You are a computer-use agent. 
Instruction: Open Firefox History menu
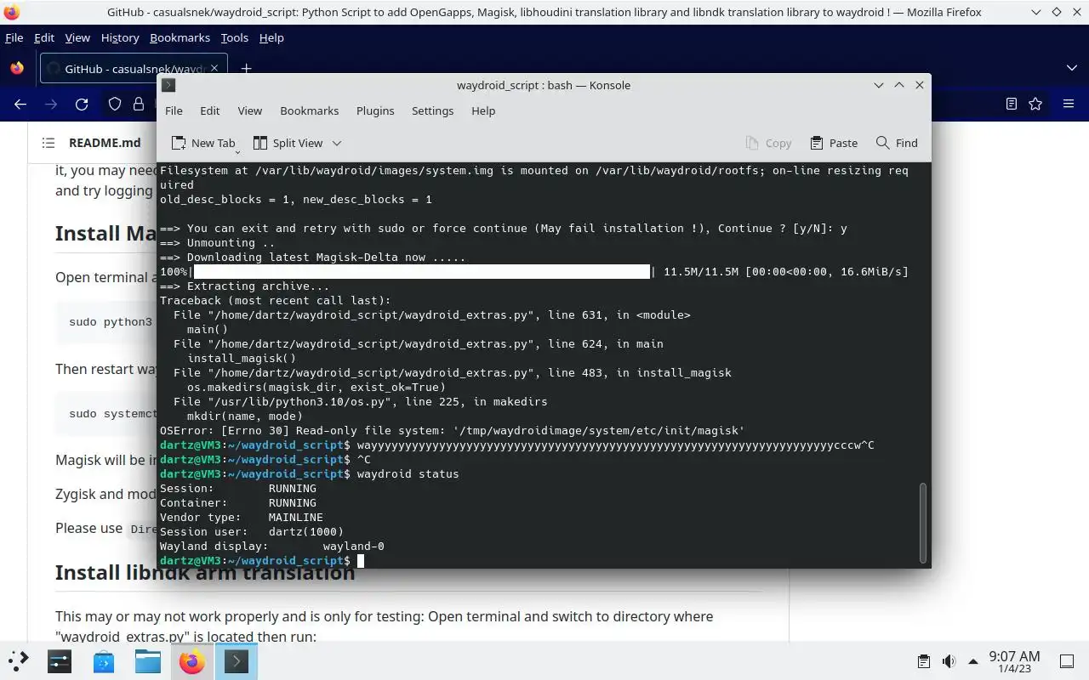[x=120, y=37]
